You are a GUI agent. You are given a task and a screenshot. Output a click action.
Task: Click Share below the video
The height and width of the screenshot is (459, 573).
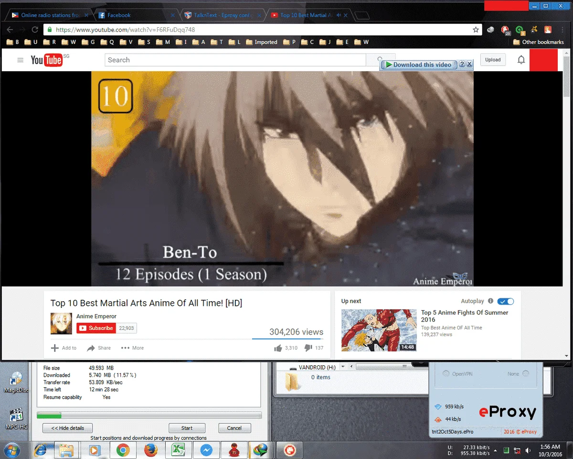point(99,348)
